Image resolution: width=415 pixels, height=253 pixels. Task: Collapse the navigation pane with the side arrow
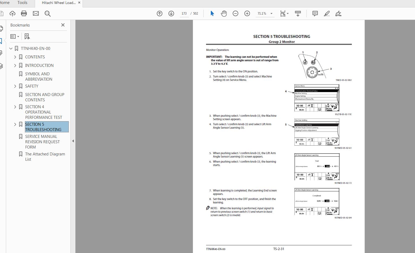[73, 141]
